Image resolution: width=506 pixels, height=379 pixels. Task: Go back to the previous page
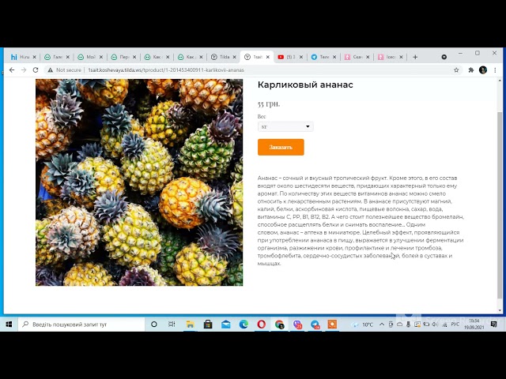pos(12,70)
